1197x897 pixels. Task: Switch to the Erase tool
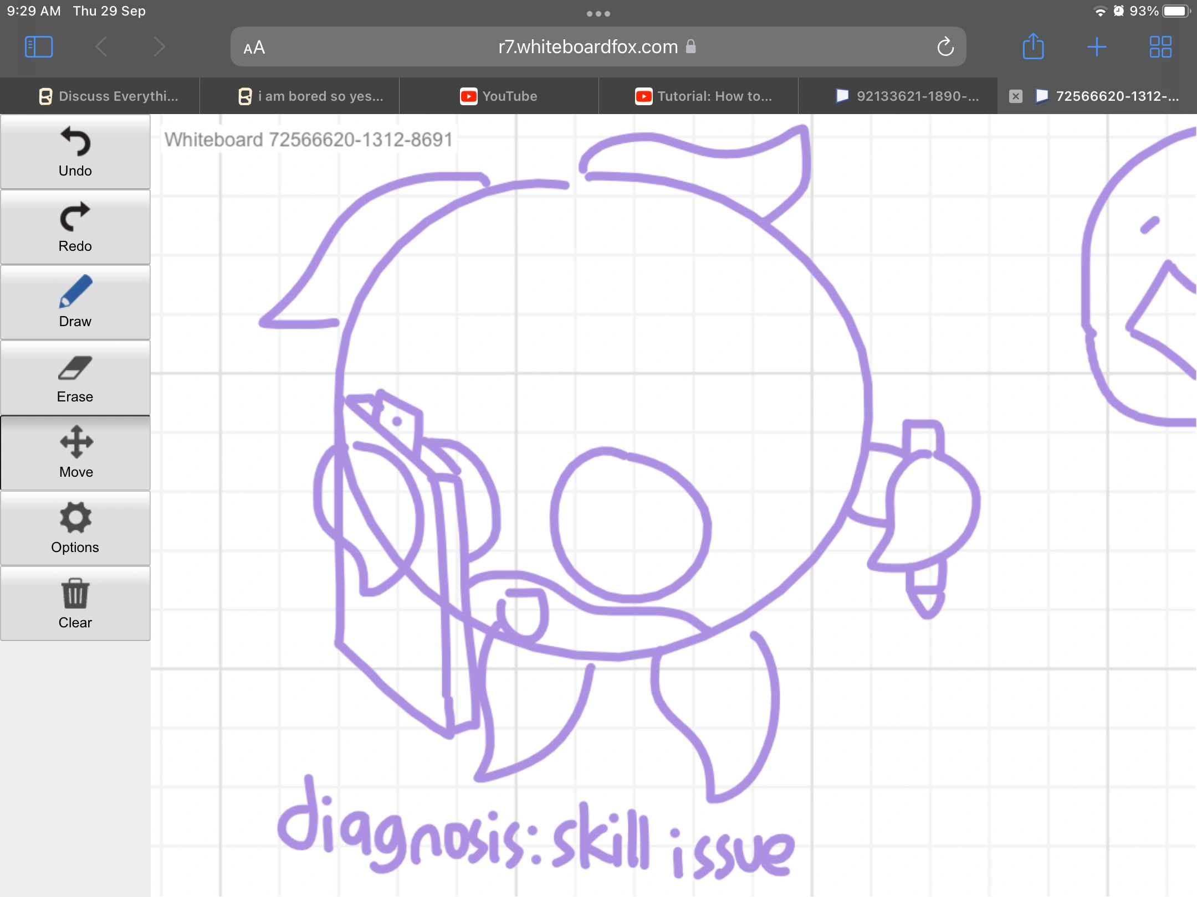coord(75,377)
